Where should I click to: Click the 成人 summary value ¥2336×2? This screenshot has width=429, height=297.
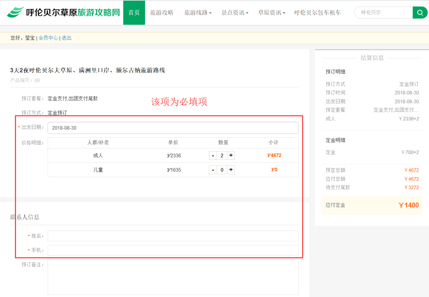(x=409, y=119)
